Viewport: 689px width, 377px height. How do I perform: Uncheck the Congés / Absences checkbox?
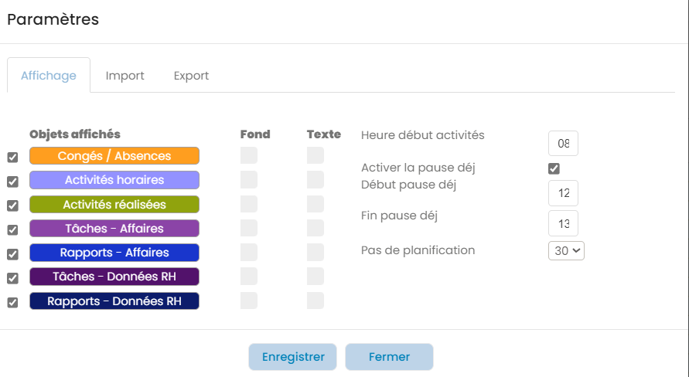12,158
